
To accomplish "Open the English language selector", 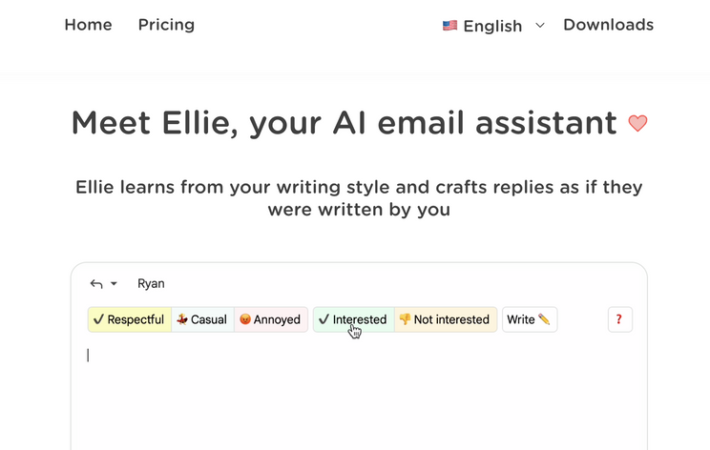I will click(x=492, y=26).
